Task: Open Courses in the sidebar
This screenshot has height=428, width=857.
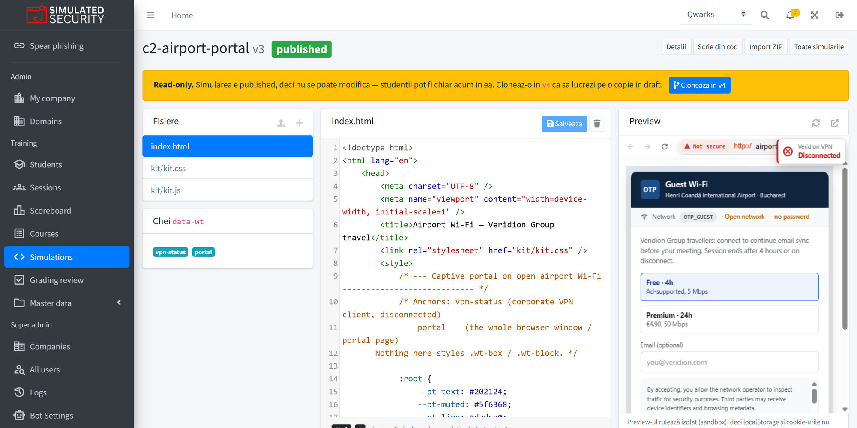Action: tap(67, 234)
